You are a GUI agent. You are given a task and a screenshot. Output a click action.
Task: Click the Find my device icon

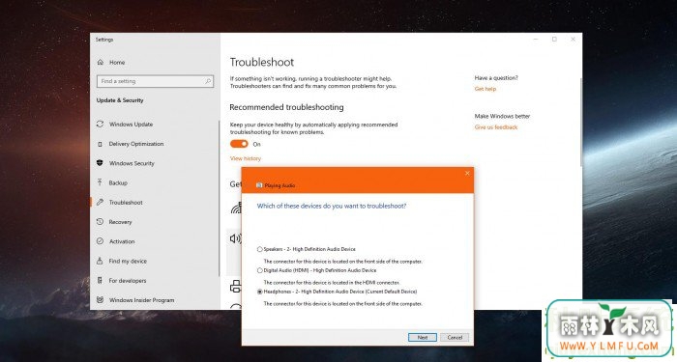(x=101, y=261)
